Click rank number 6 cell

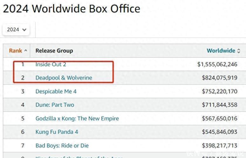pos(23,132)
